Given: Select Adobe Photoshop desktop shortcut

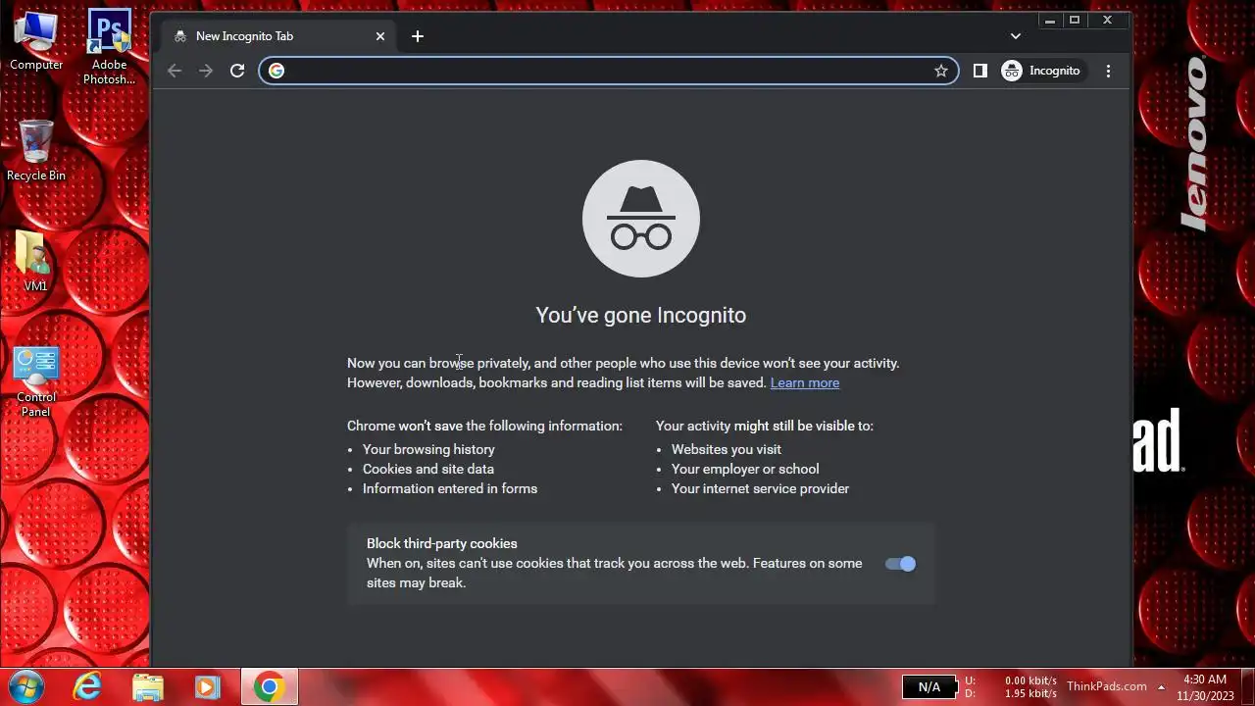Looking at the screenshot, I should pos(109,47).
